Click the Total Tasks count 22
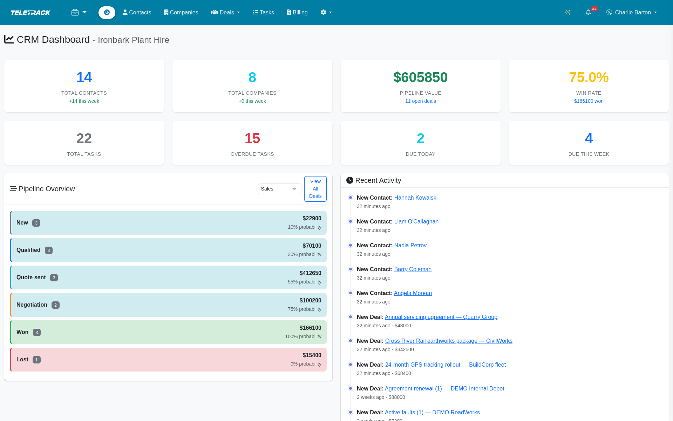The image size is (673, 421). tap(84, 138)
